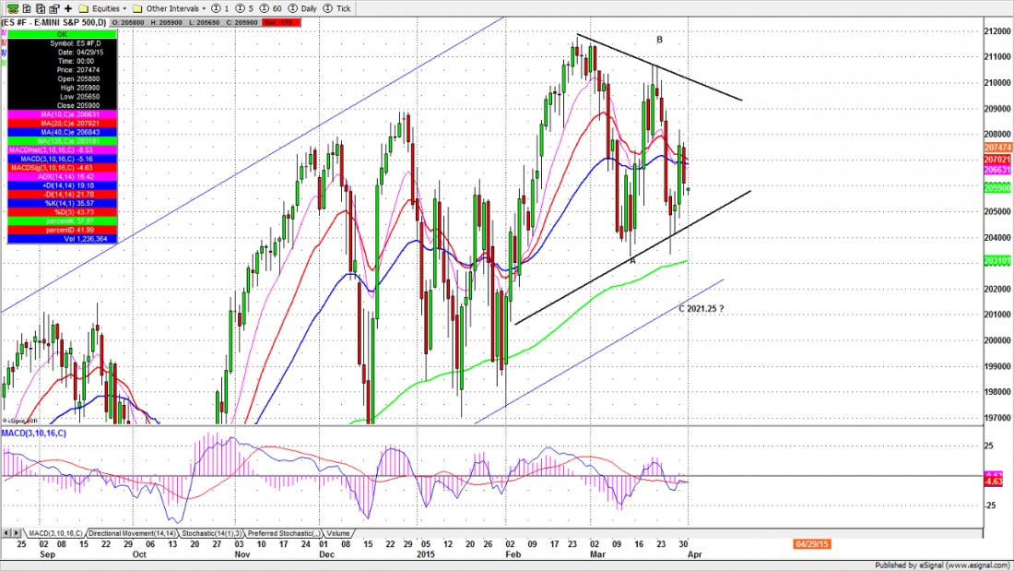The width and height of the screenshot is (1014, 571).
Task: Open the Equities dropdown folder
Action: click(101, 7)
